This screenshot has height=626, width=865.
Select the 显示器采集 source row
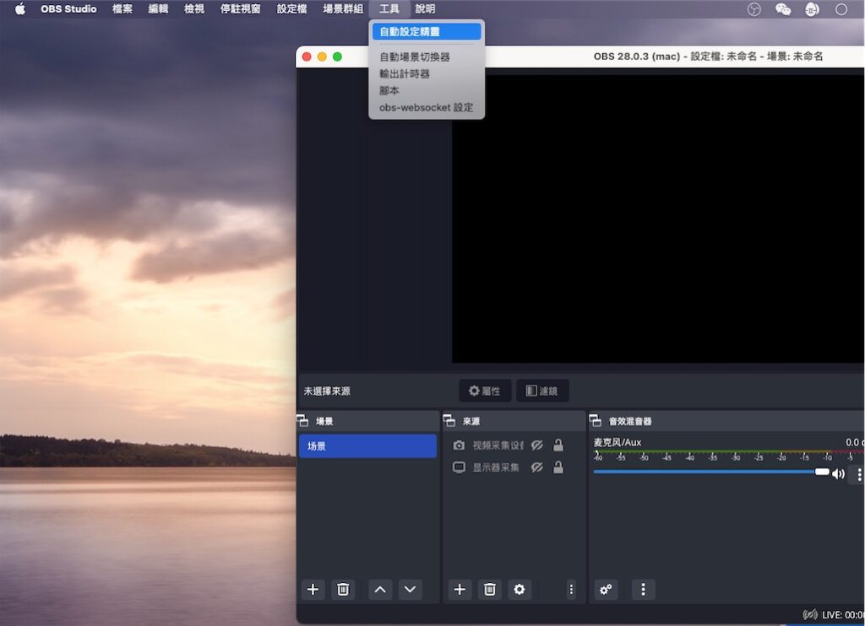point(513,468)
